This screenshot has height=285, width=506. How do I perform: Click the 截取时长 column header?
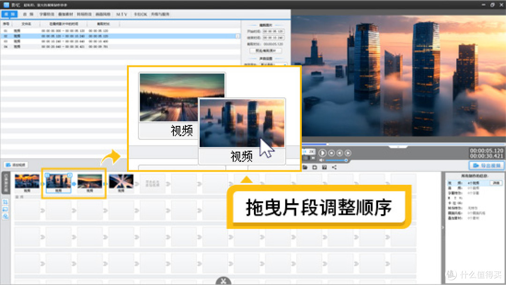pos(103,24)
